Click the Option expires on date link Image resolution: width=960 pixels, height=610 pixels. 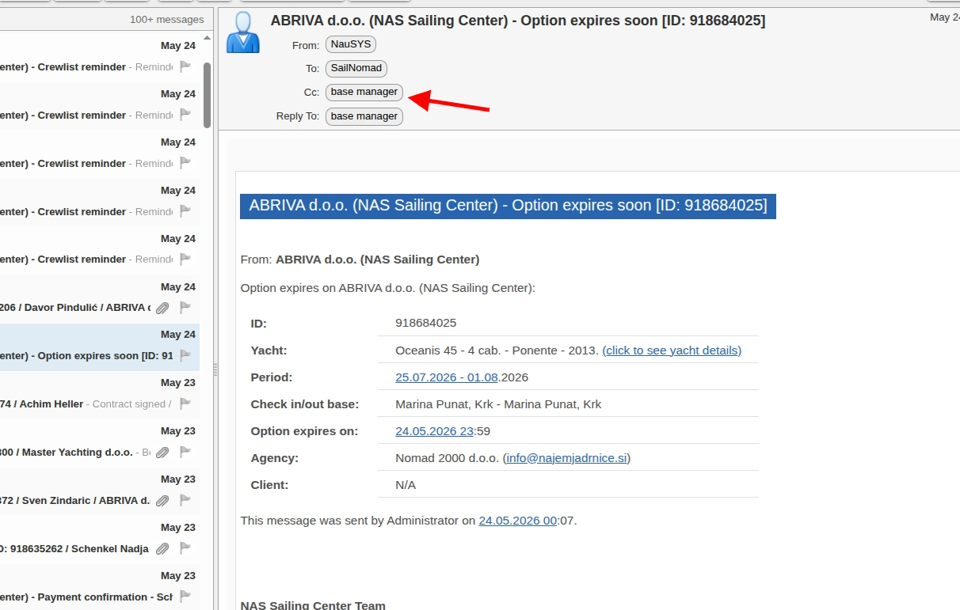tap(435, 431)
